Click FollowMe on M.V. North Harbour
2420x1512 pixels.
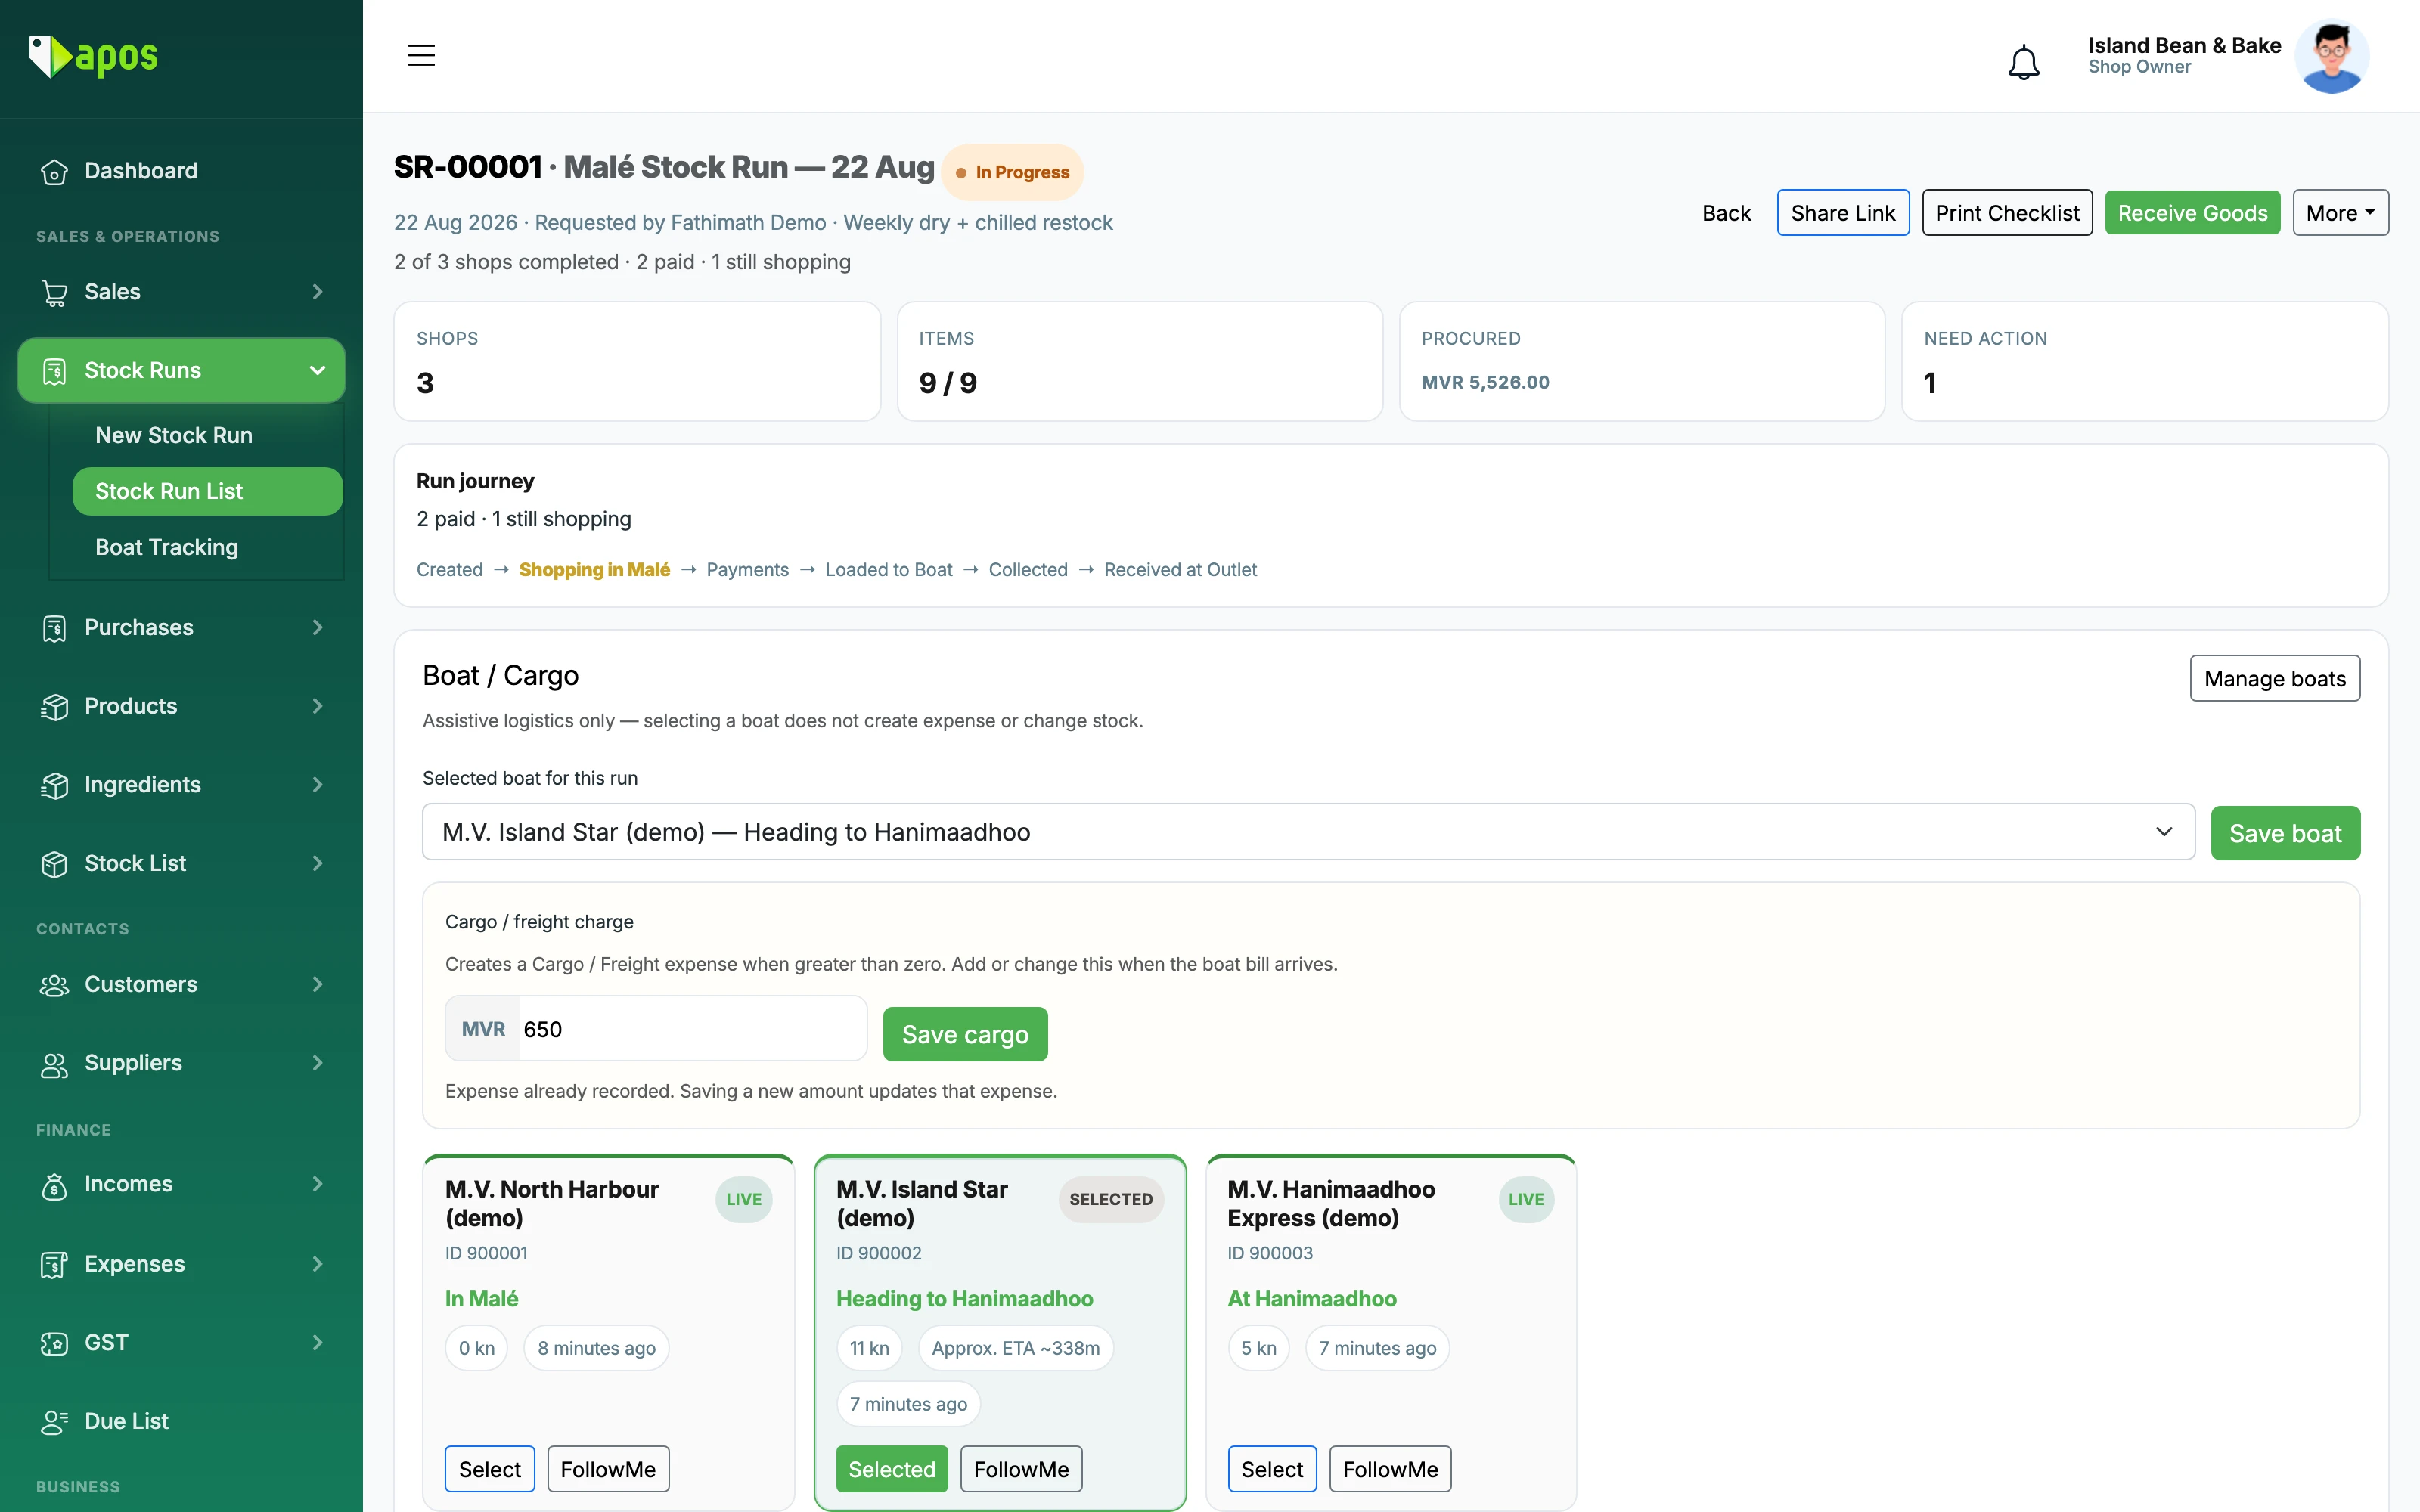tap(608, 1469)
